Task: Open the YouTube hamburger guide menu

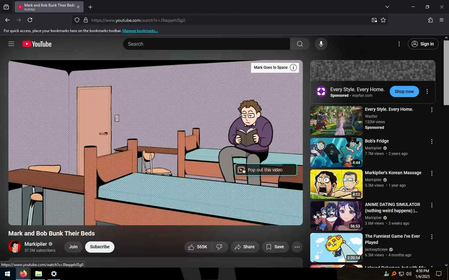Action: [11, 44]
